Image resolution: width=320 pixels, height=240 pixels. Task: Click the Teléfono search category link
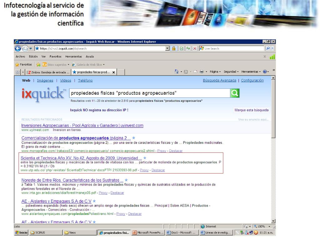pos(85,80)
